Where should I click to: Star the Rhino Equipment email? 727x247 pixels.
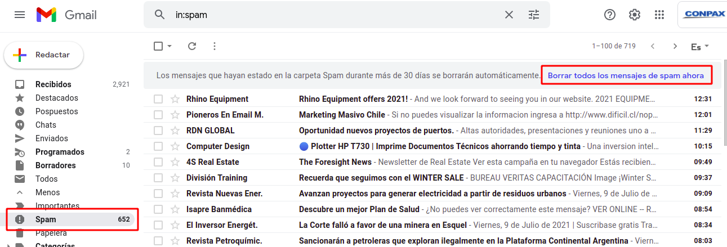175,99
